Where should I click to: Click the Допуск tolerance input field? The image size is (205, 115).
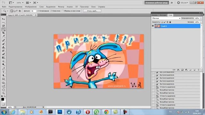[x=33, y=11]
